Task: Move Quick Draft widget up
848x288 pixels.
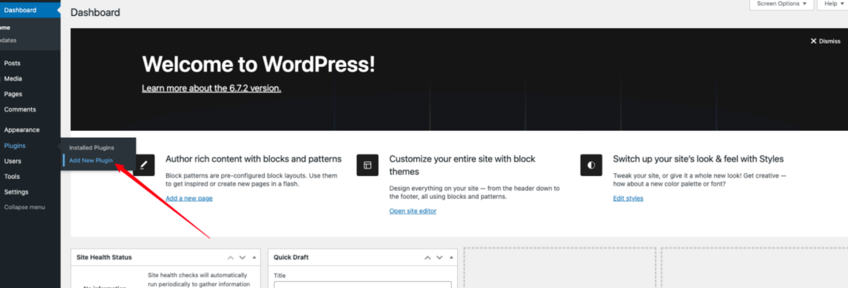Action: [x=427, y=258]
